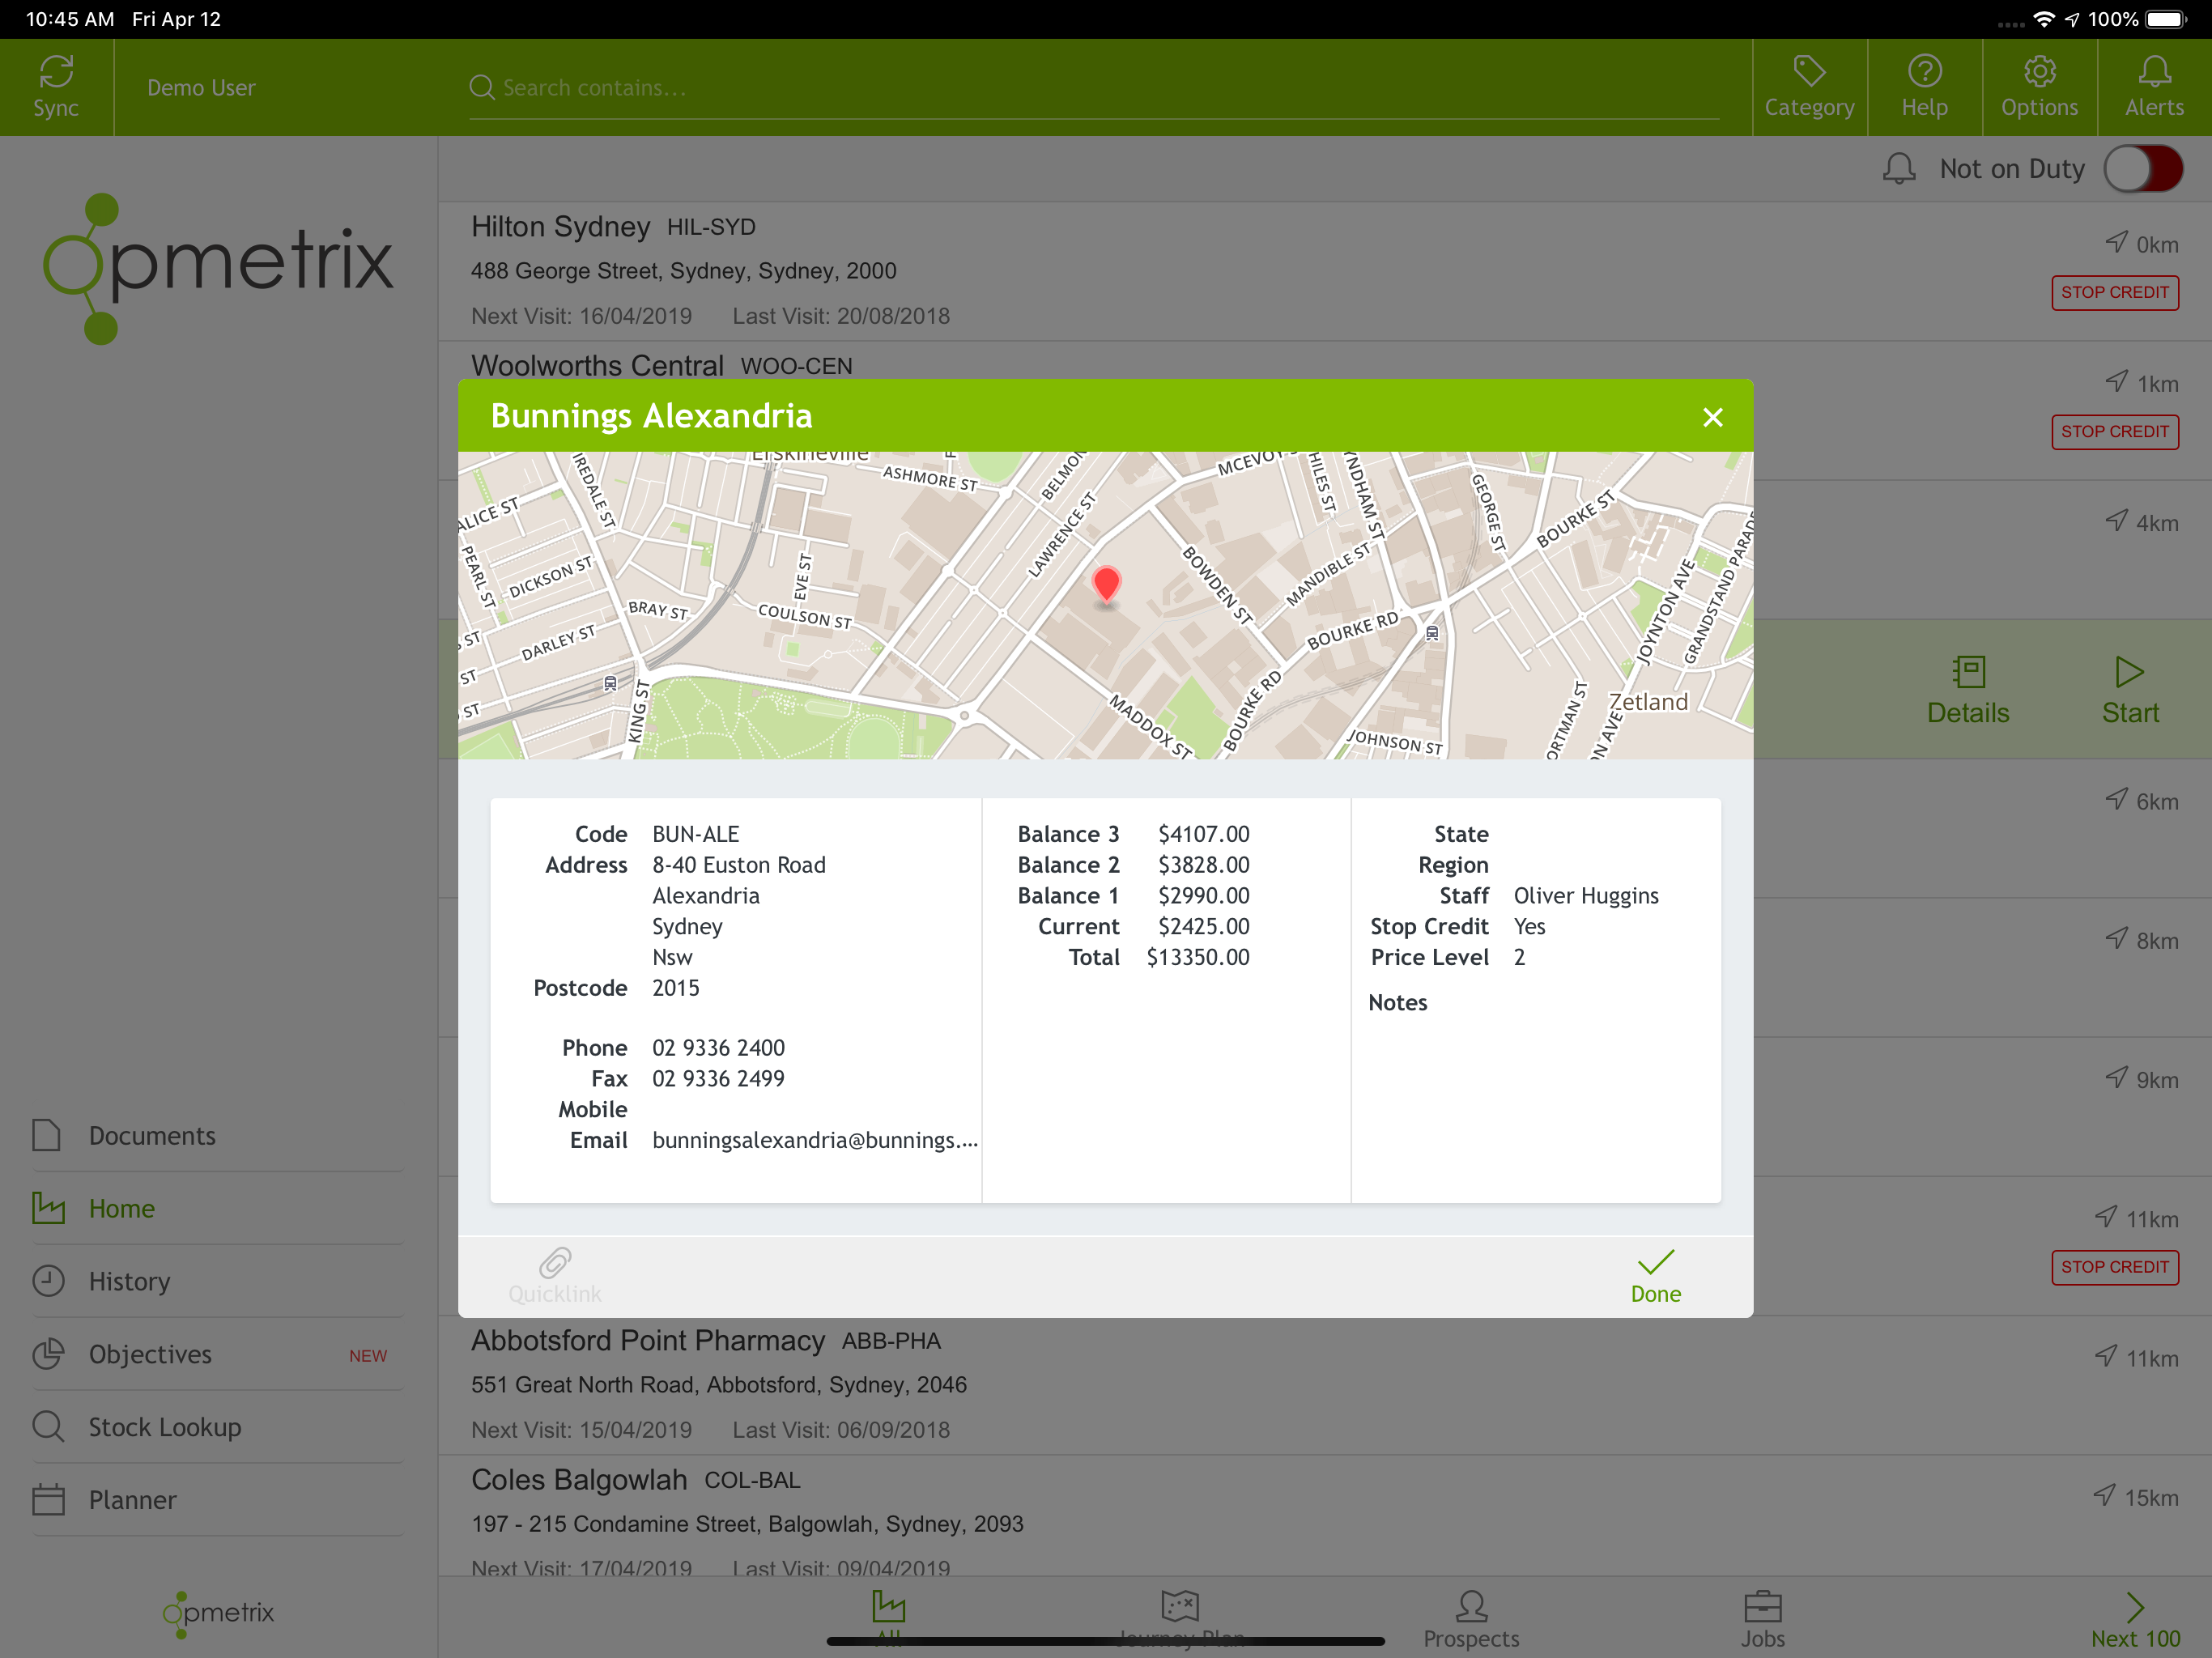Image resolution: width=2212 pixels, height=1658 pixels.
Task: Click the battery indicator in status bar
Action: [2166, 19]
